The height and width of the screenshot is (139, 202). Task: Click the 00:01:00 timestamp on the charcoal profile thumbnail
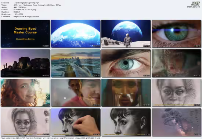pos(147,135)
